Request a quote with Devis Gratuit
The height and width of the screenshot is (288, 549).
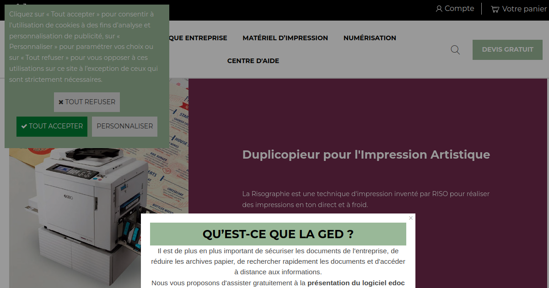pyautogui.click(x=507, y=49)
